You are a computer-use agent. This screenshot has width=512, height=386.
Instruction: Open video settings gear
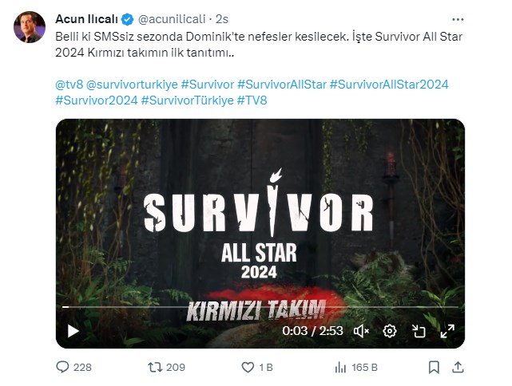(390, 330)
